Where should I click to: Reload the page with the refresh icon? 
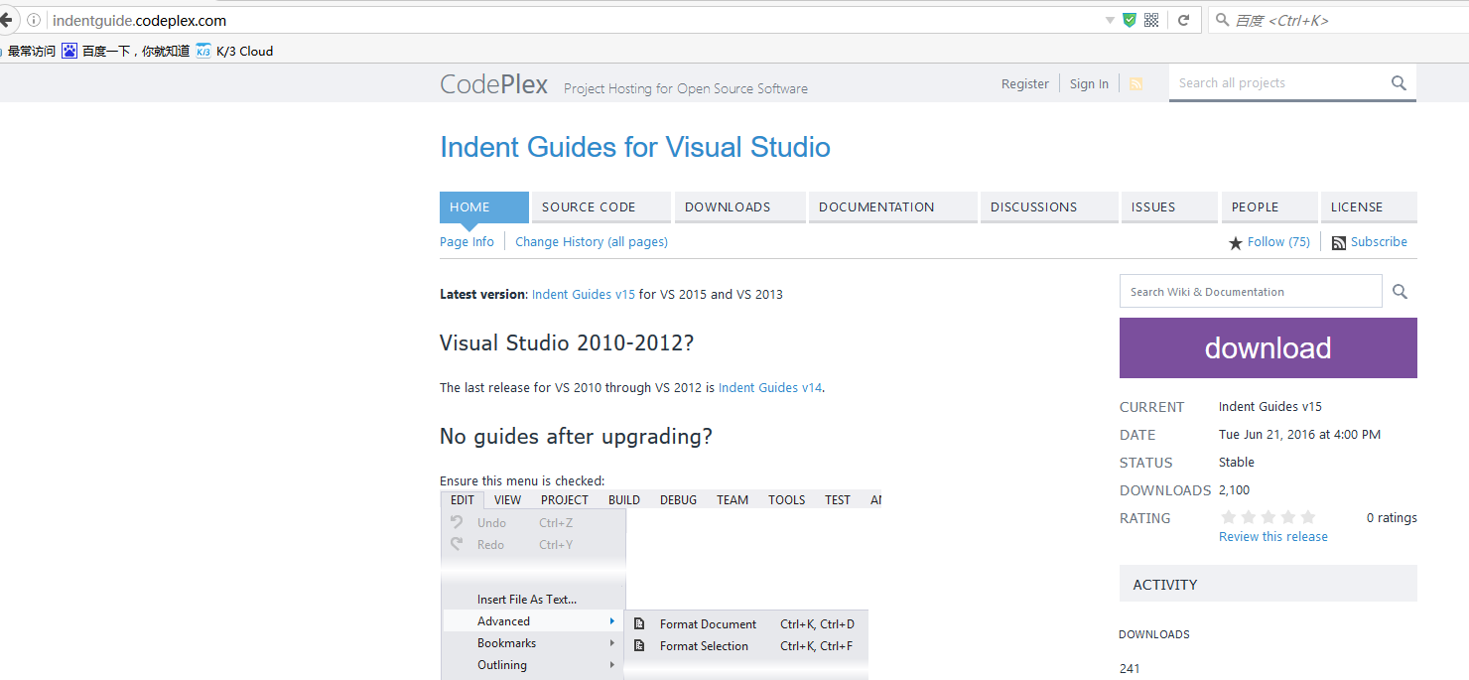[x=1183, y=20]
